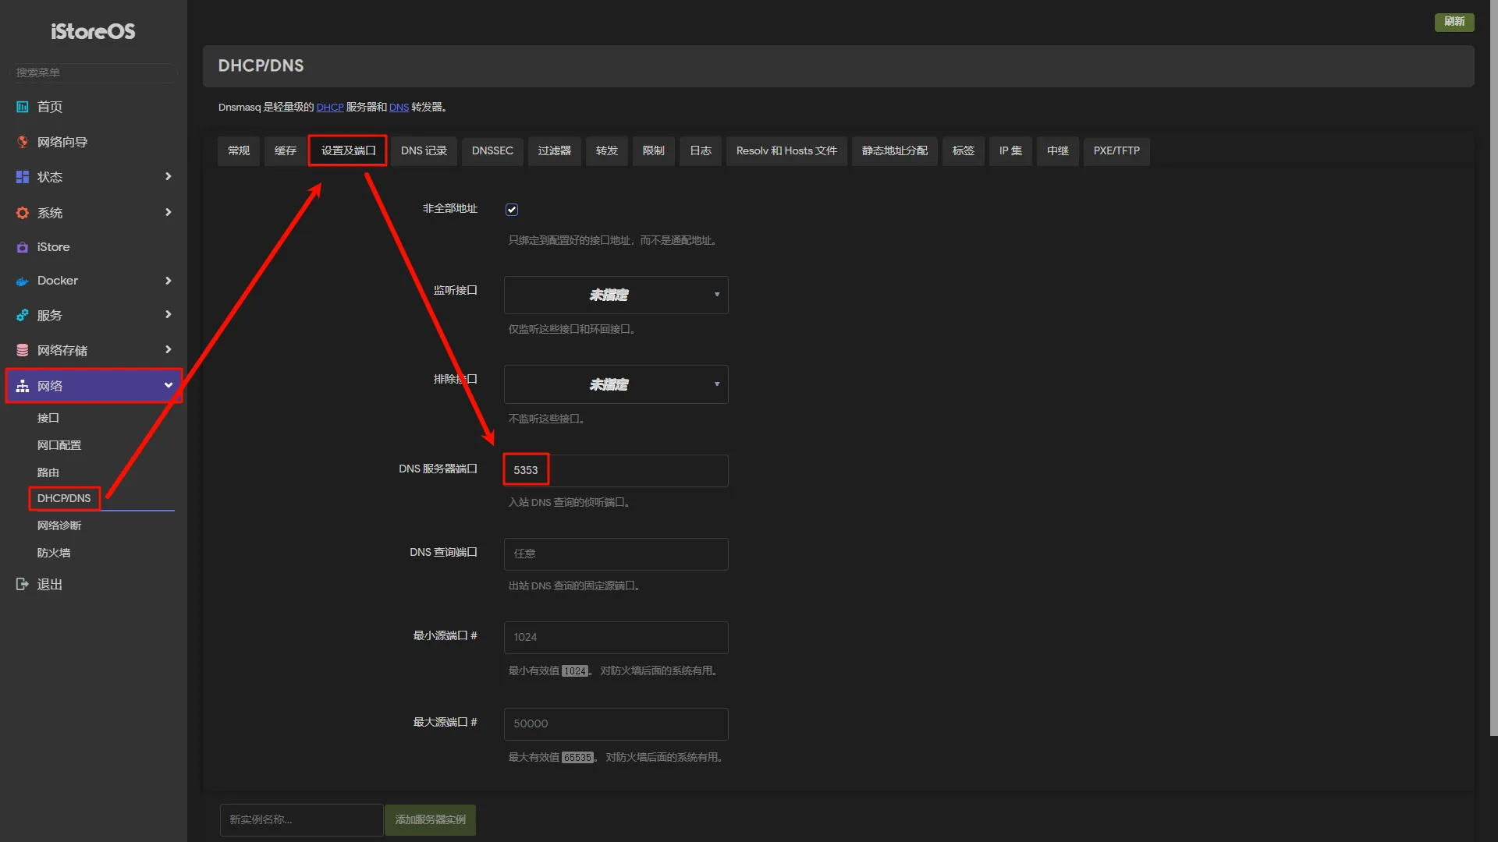
Task: Uncheck the 非全部地址 checkbox
Action: click(512, 210)
